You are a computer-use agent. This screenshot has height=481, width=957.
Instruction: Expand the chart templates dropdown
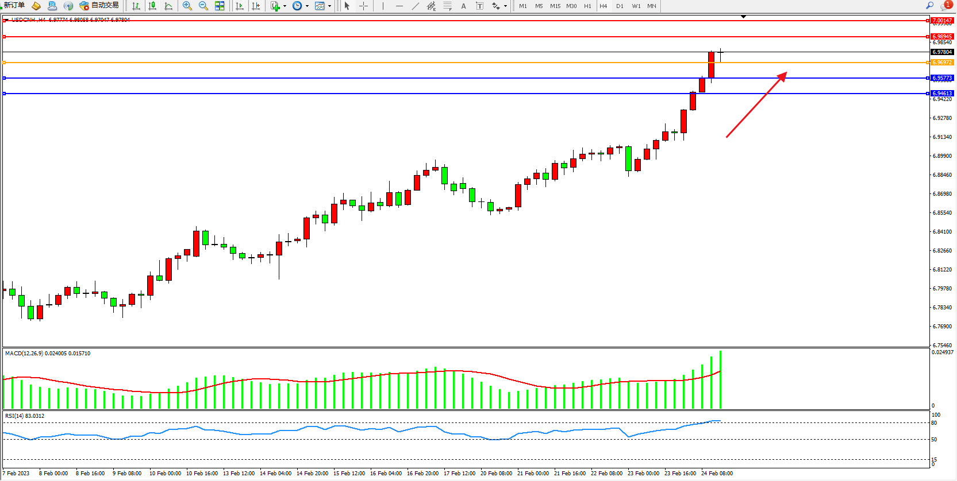click(x=329, y=6)
